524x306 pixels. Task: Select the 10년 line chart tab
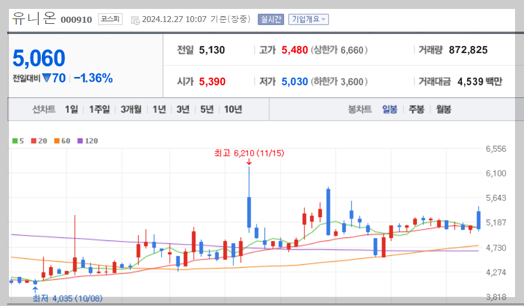pos(233,109)
